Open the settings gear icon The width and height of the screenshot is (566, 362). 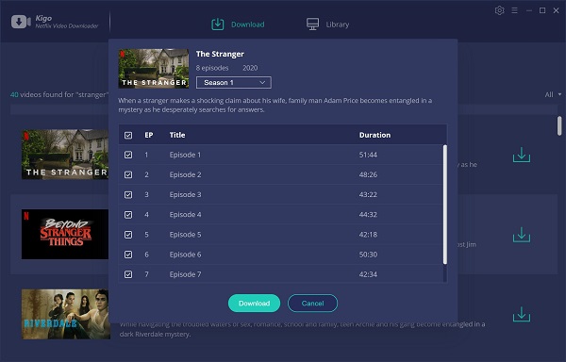point(499,10)
